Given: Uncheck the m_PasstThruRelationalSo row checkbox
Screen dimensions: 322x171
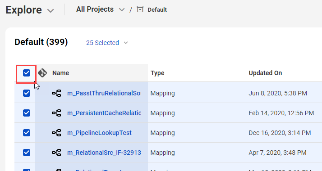Looking at the screenshot, I should click(27, 93).
